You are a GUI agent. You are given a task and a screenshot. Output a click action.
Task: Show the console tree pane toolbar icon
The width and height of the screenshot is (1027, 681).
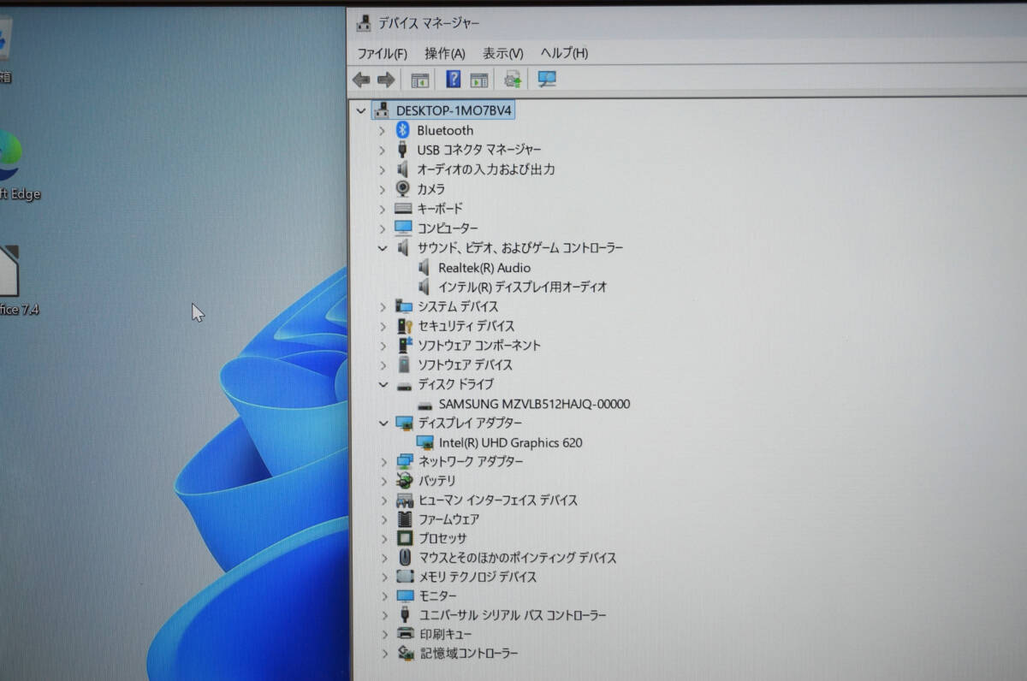point(419,80)
